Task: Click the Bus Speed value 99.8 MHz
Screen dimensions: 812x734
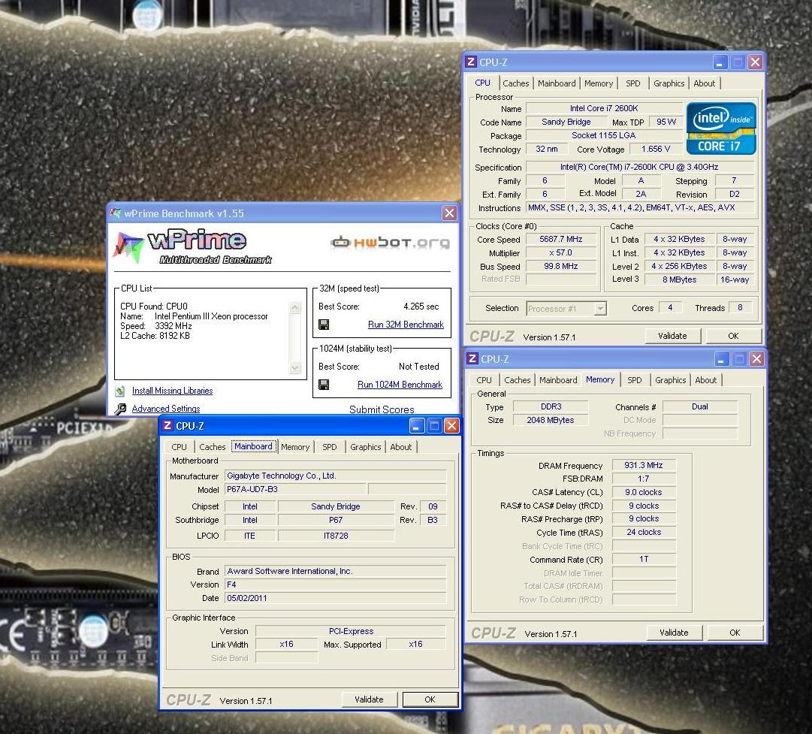Action: (x=561, y=266)
